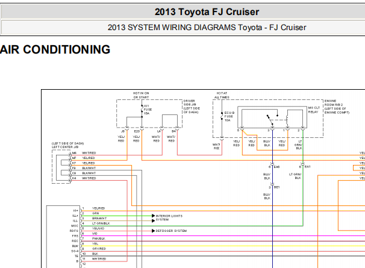Select connector label M4
The image size is (365, 268).
coord(74,153)
